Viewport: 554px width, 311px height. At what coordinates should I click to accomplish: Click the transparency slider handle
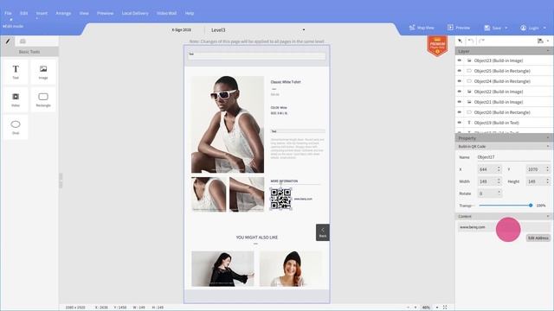pos(531,206)
